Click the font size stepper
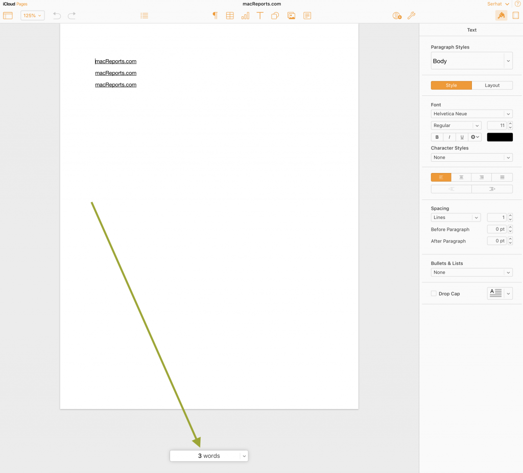This screenshot has width=523, height=473. click(x=510, y=126)
